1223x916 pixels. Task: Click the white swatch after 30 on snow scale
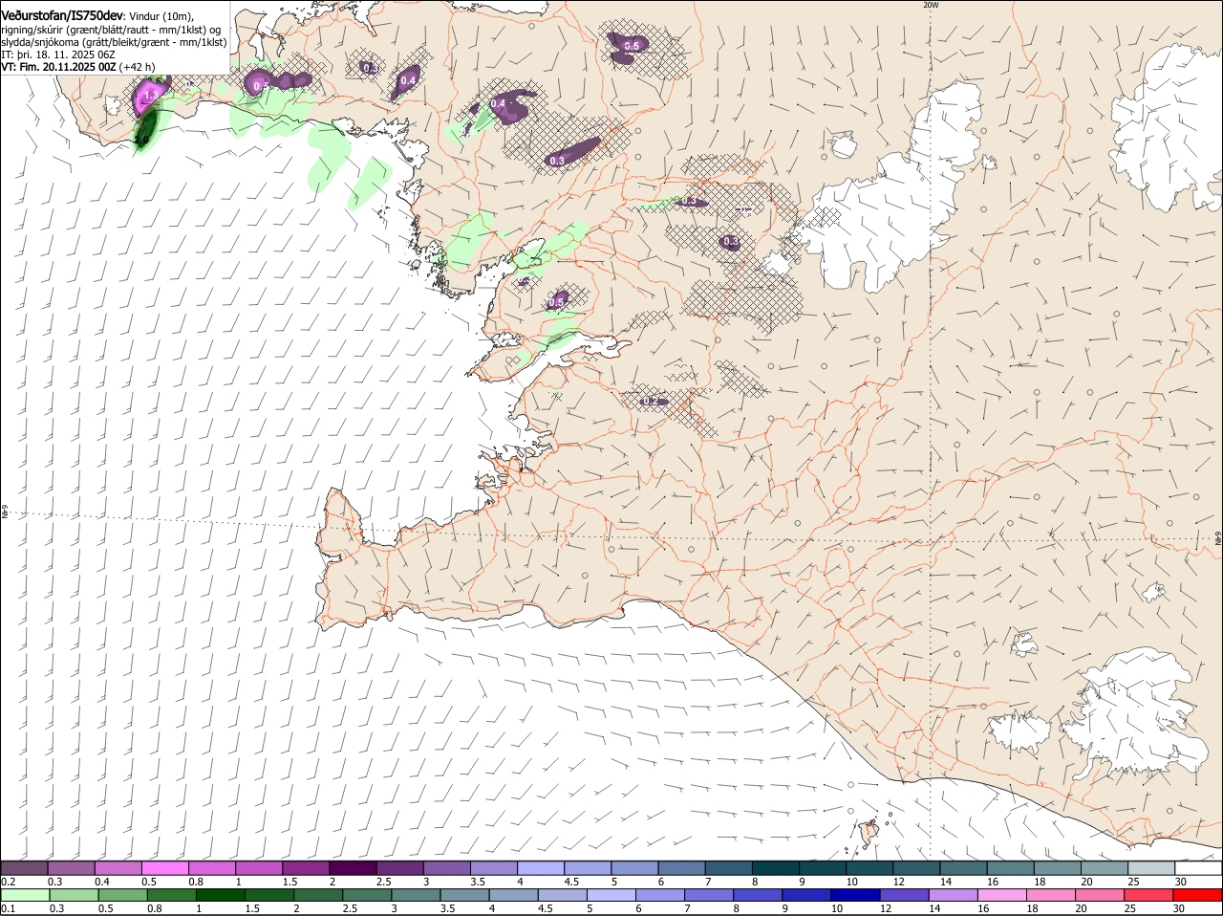pyautogui.click(x=1199, y=868)
